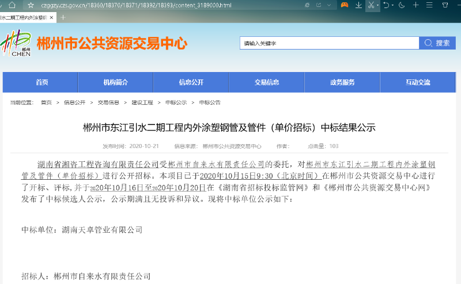Click the 搜索 search button

tap(437, 43)
